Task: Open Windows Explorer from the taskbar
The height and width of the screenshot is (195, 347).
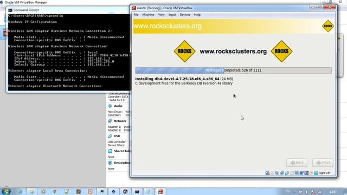Action: (x=31, y=191)
